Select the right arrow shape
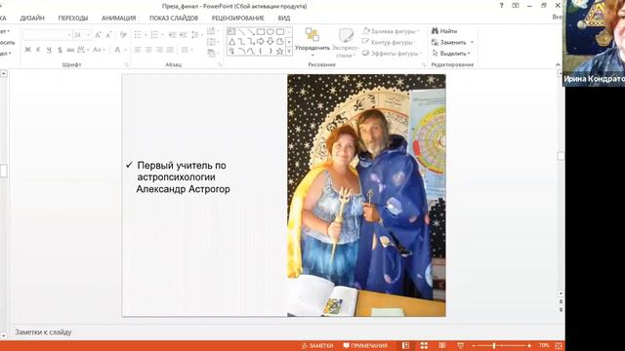 tap(261, 41)
